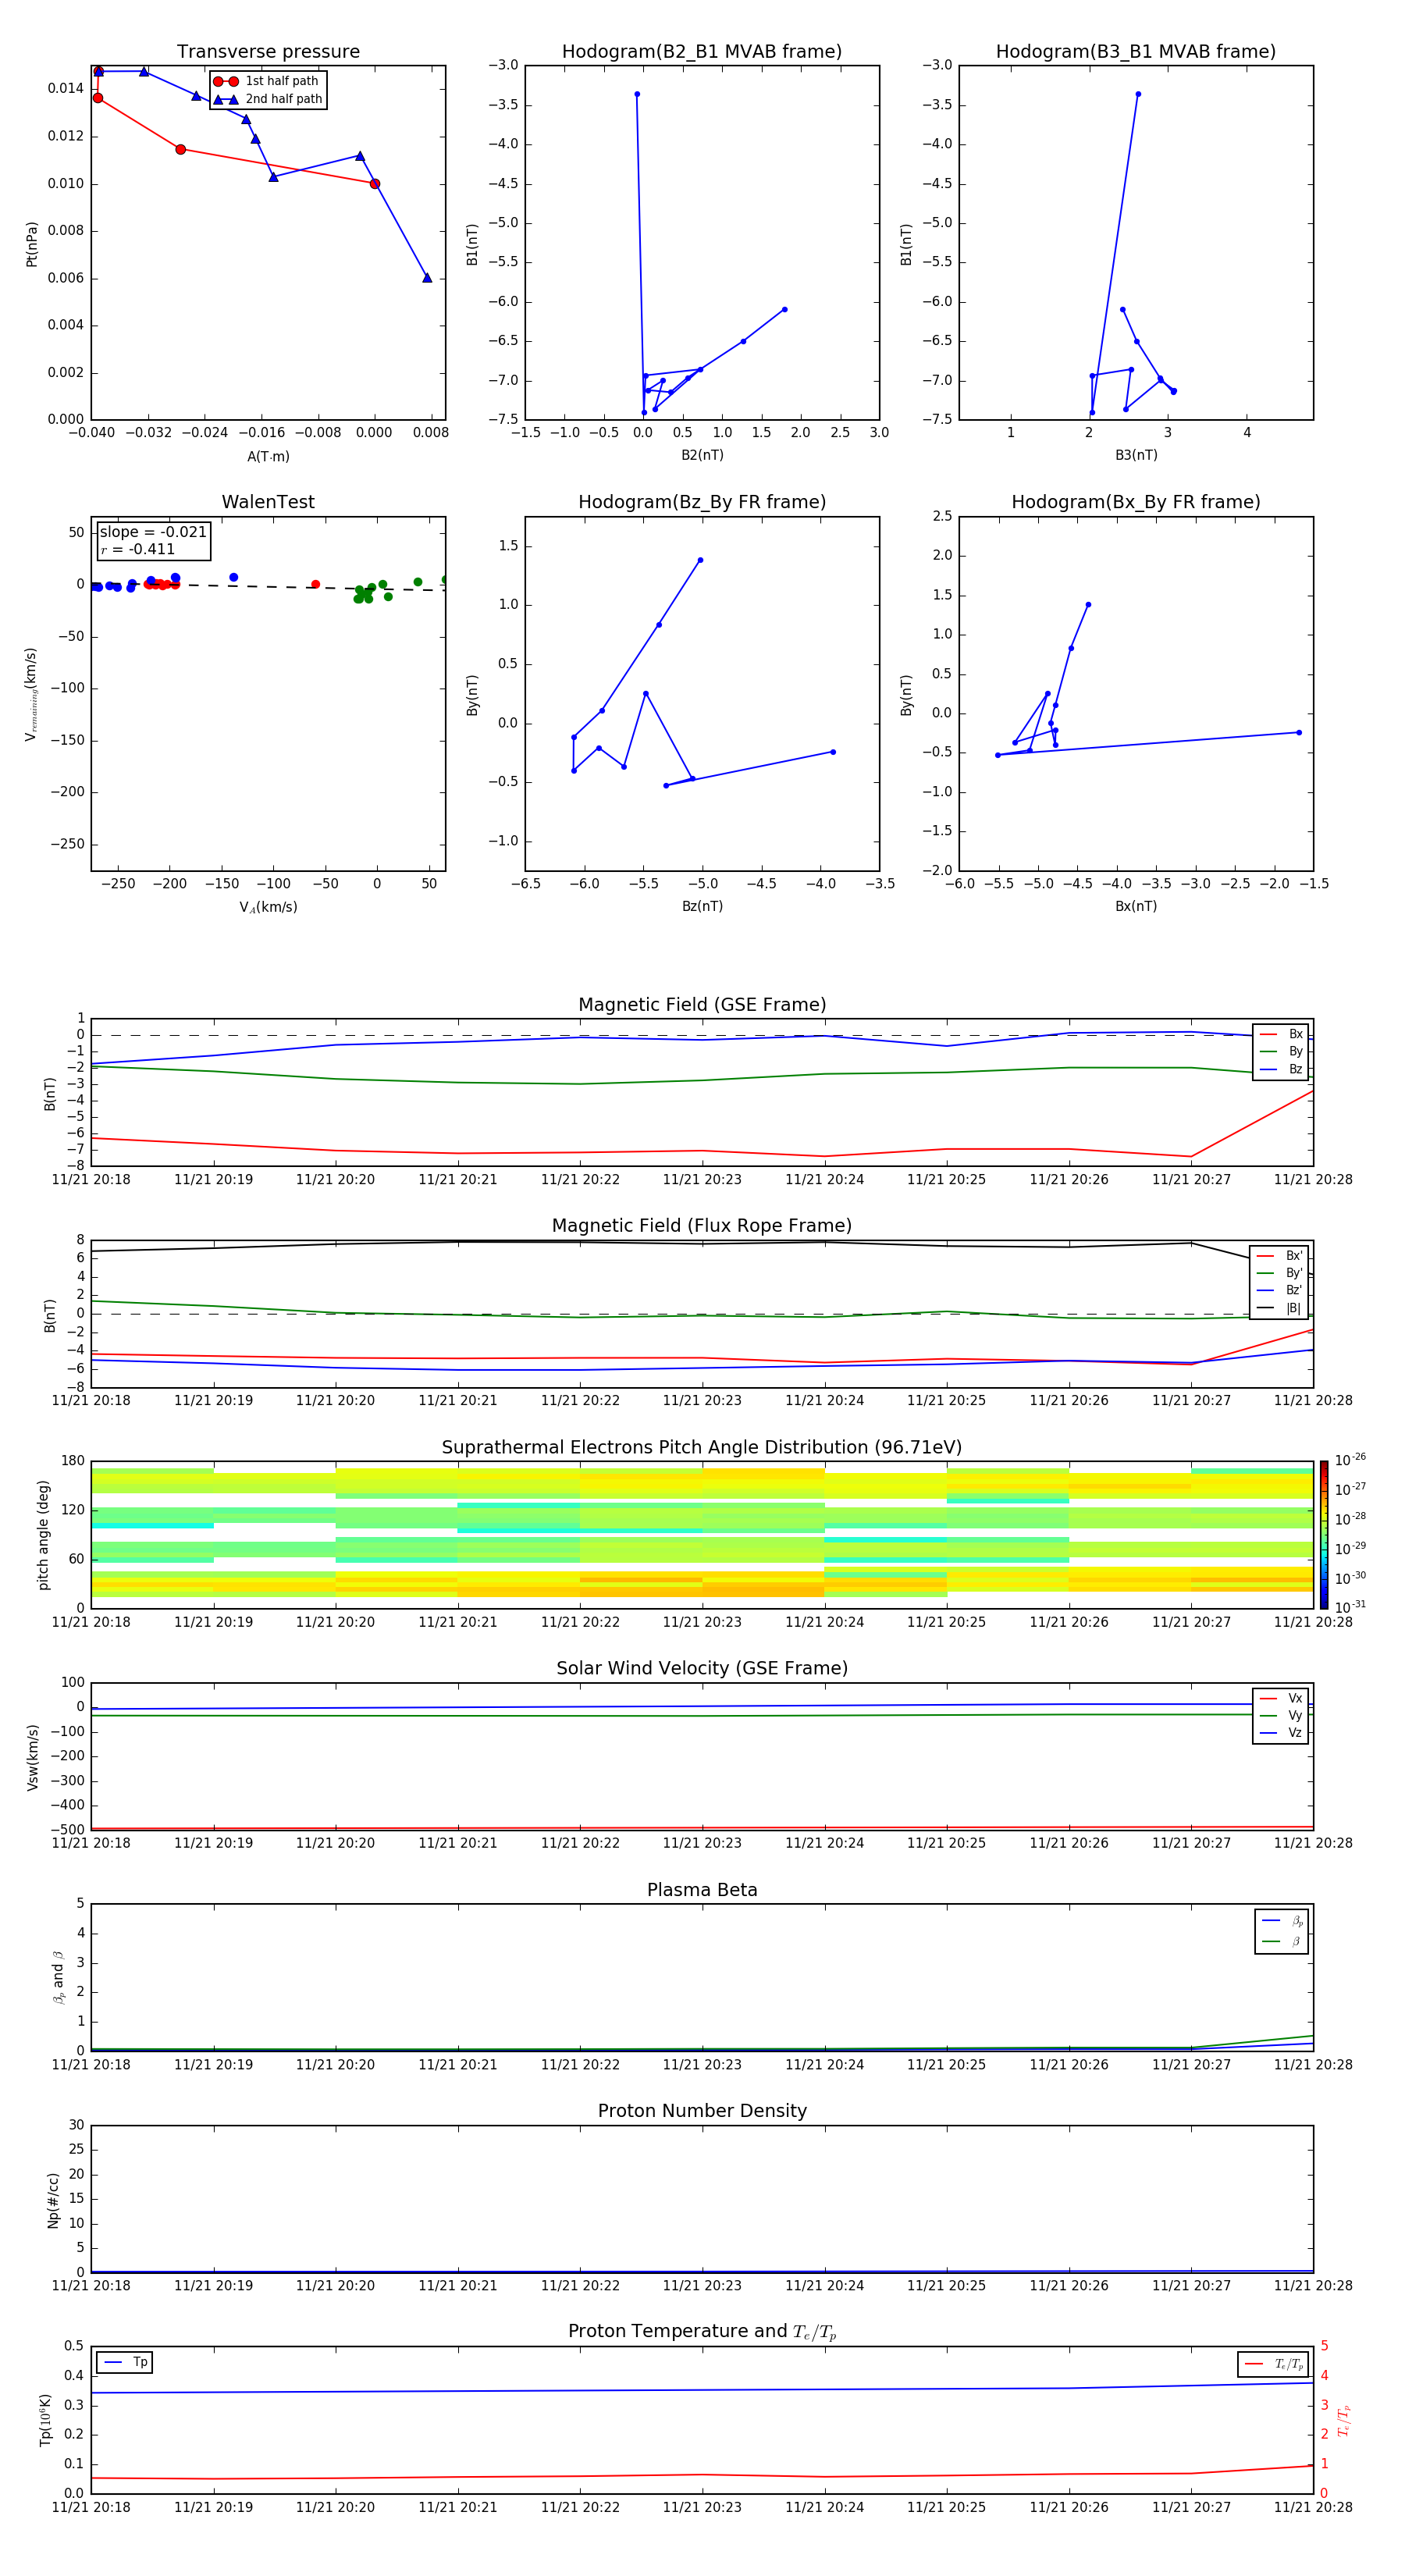Click the 'Vx' legend entry in solar wind plot
This screenshot has height=2576, width=1405.
1281,1698
